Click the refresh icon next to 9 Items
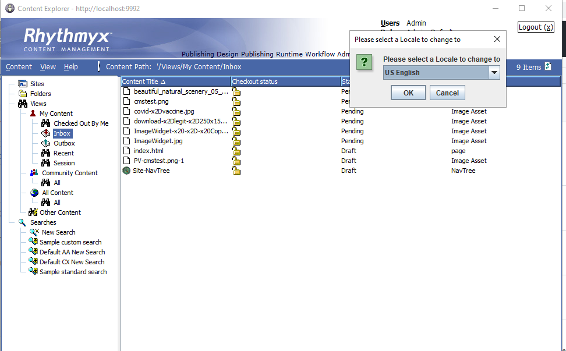Screen dimensions: 566x351 547,67
